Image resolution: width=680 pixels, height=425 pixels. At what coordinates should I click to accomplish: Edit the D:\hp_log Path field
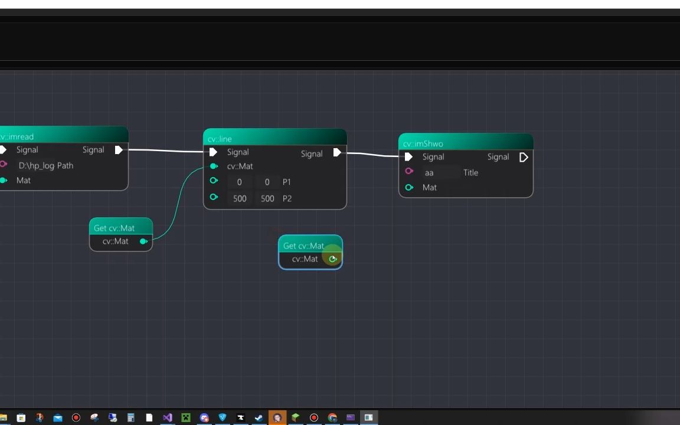click(x=37, y=166)
